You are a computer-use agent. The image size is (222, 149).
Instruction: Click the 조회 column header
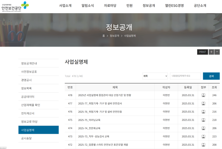point(214,87)
